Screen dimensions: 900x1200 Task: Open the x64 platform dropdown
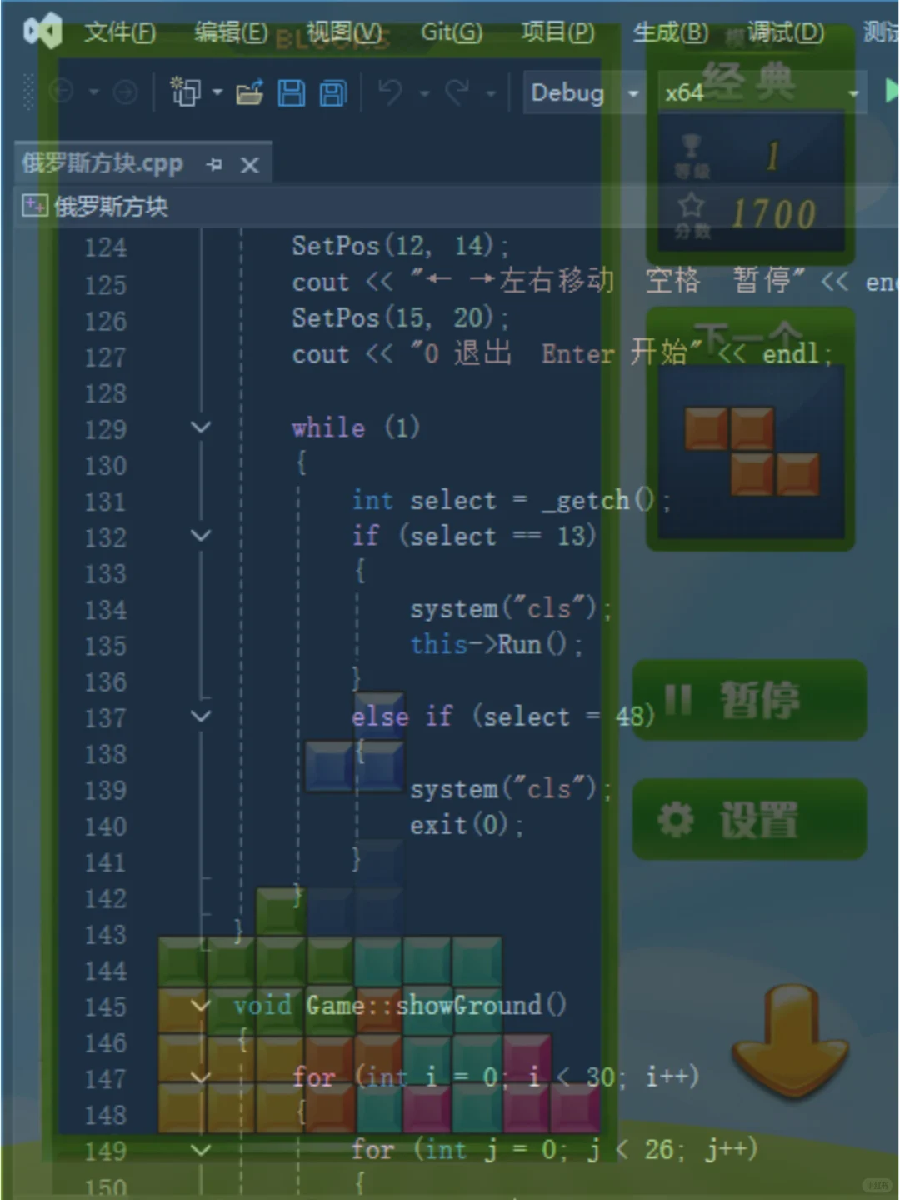pos(762,92)
